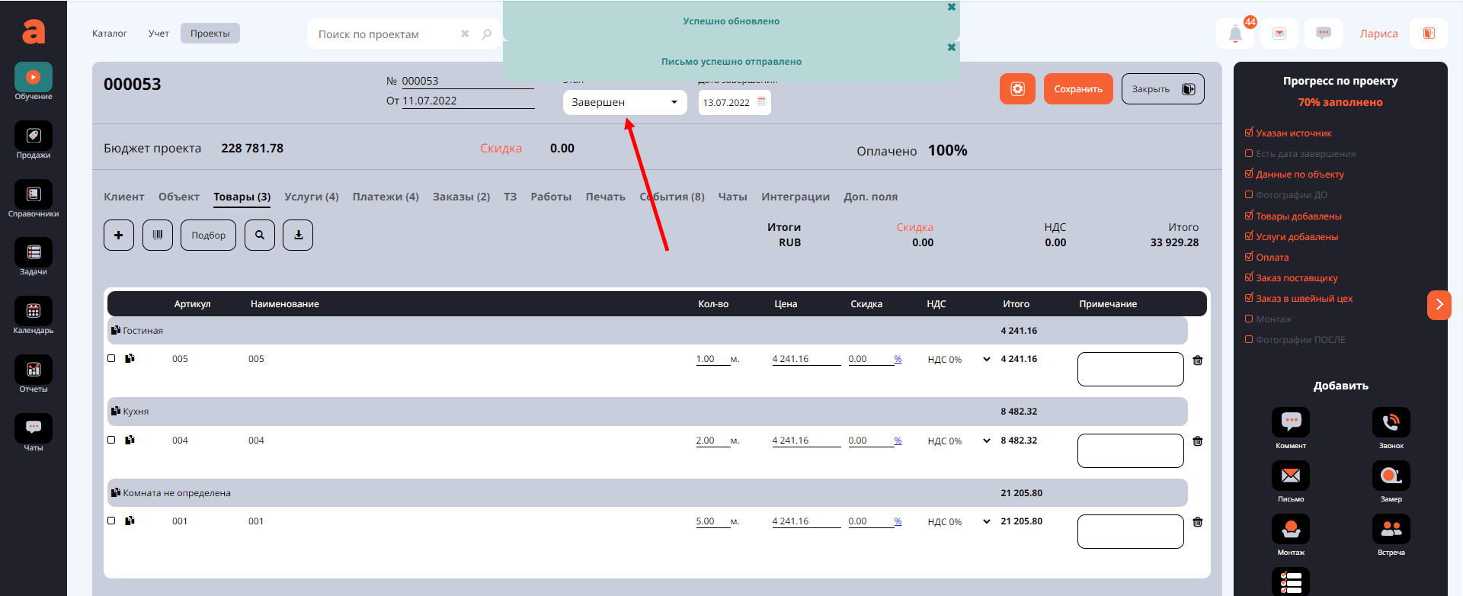Click the barcode scanner button
1463x596 pixels.
coord(158,236)
